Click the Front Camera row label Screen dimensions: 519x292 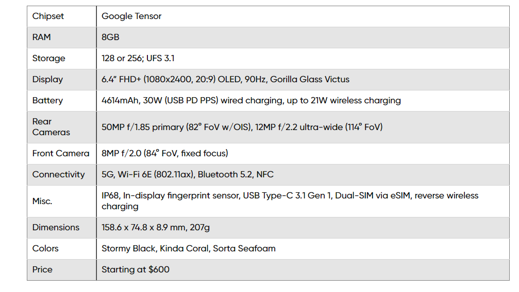[61, 154]
